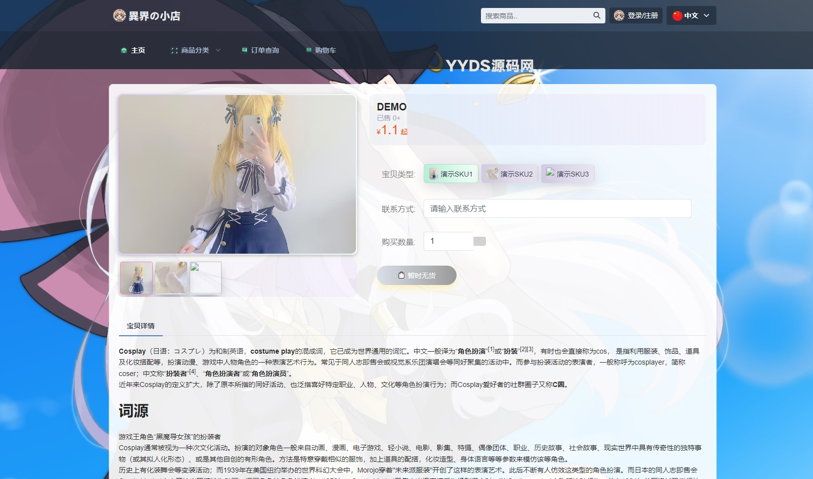
Task: Choose the 演示SKU3 option
Action: pyautogui.click(x=568, y=174)
